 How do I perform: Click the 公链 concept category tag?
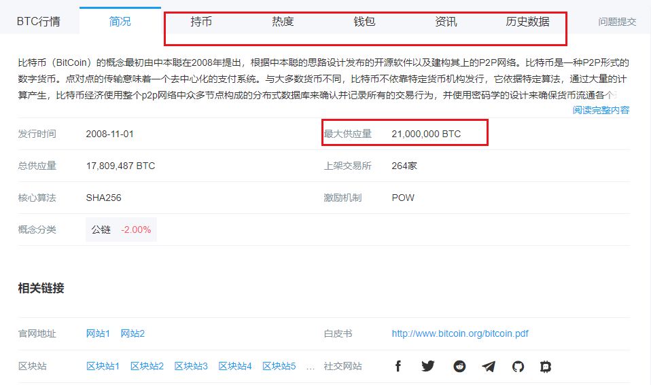click(101, 230)
